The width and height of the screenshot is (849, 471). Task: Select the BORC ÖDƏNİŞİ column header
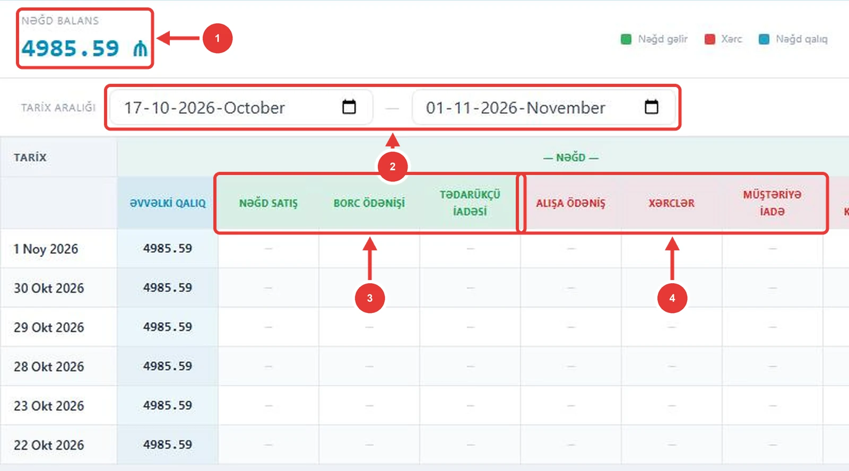[x=369, y=203]
